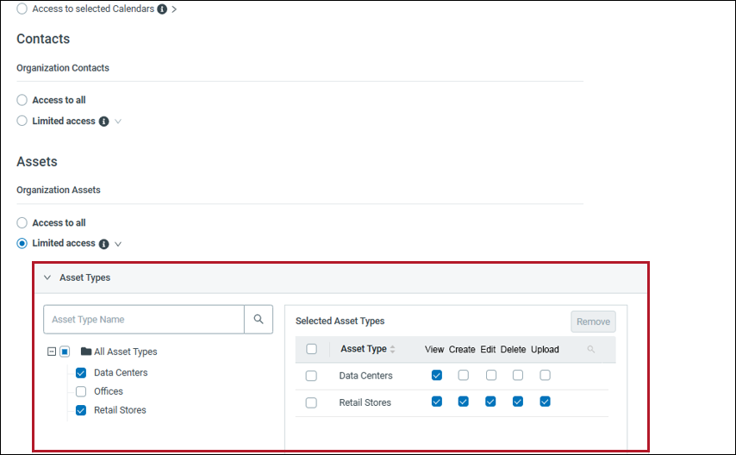Select Access to all under Organization Assets
The height and width of the screenshot is (455, 736).
click(22, 222)
